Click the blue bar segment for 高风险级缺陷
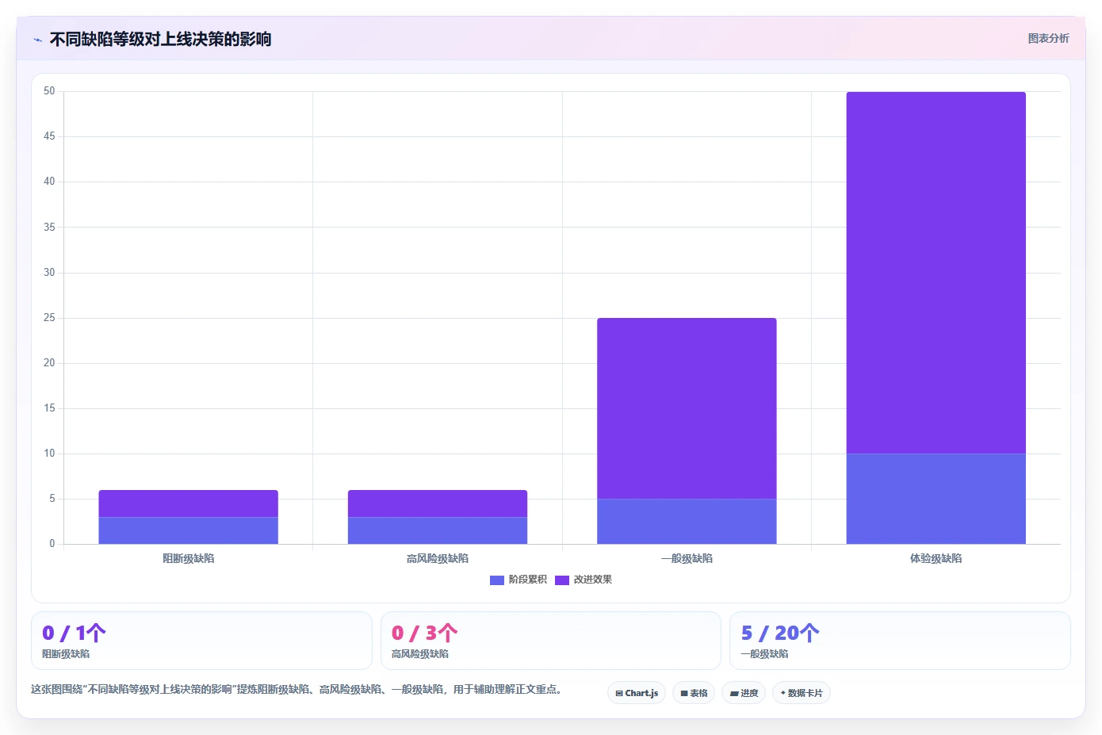Viewport: 1102px width, 735px height. [438, 530]
